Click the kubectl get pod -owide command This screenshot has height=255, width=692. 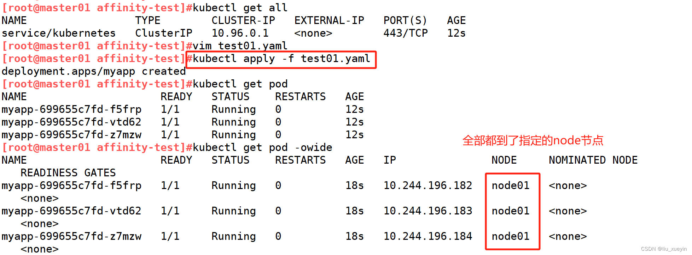(262, 147)
